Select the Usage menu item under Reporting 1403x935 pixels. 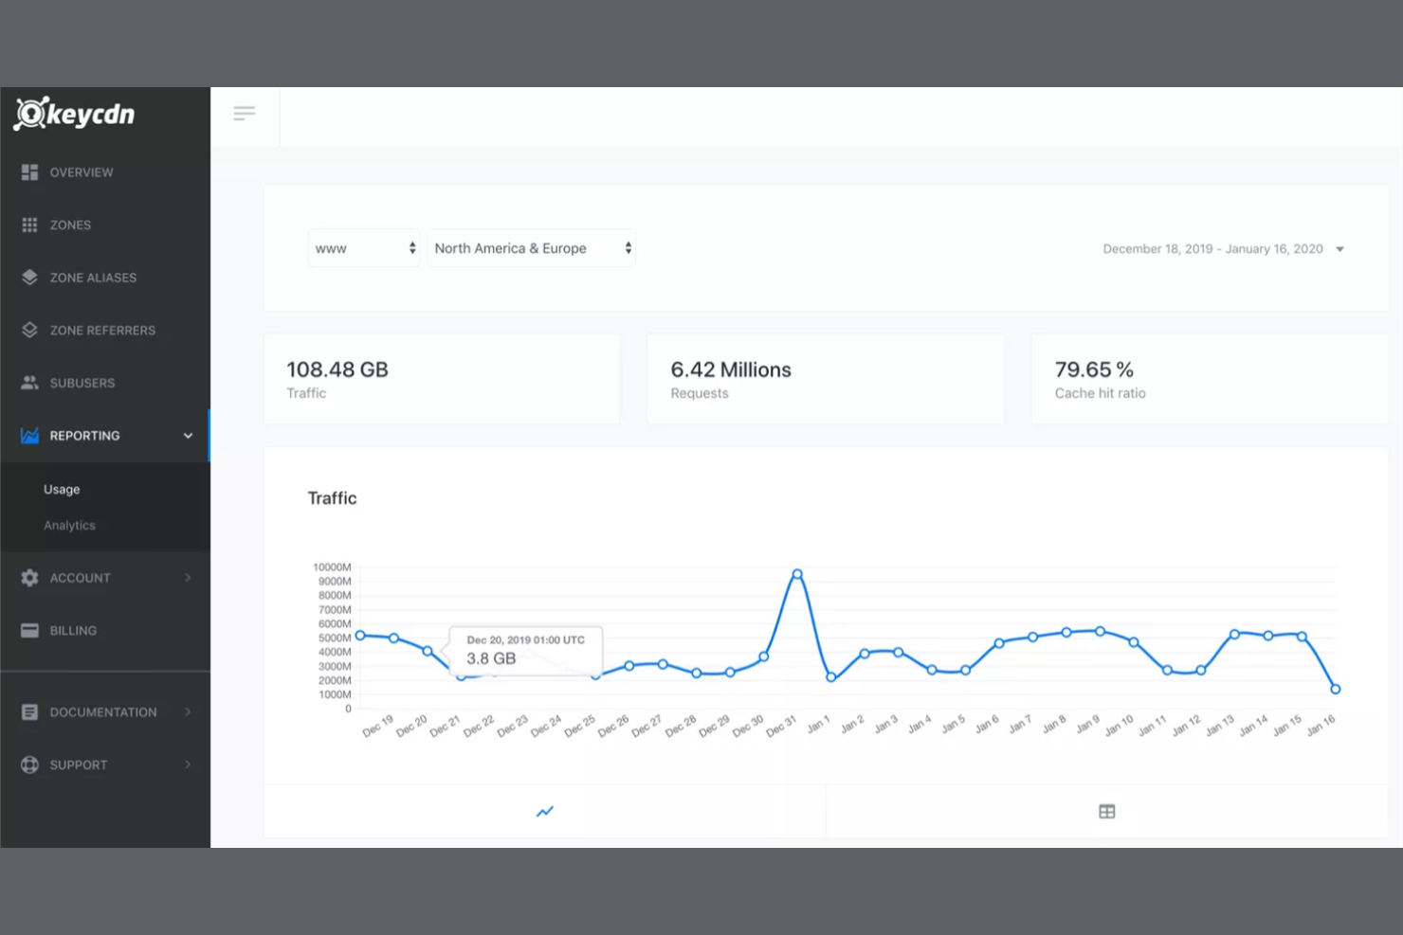[61, 489]
